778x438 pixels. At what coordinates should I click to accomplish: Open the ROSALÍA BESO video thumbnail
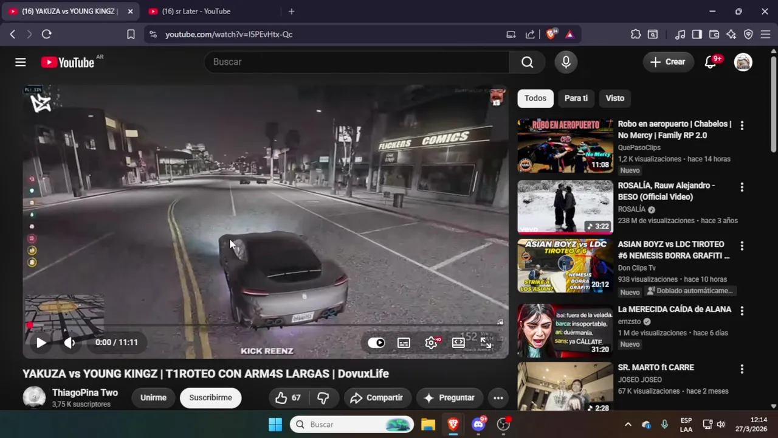click(x=565, y=207)
